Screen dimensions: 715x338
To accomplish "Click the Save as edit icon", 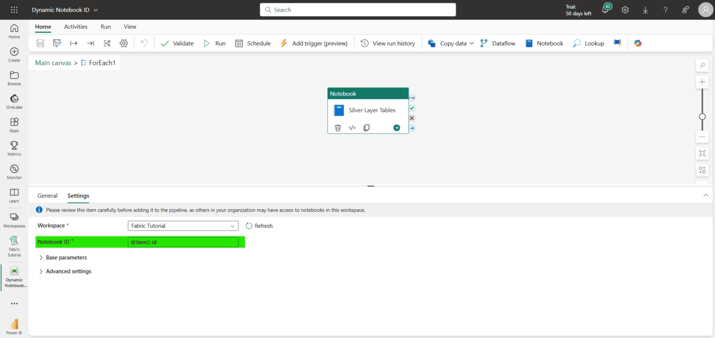I will (x=57, y=43).
